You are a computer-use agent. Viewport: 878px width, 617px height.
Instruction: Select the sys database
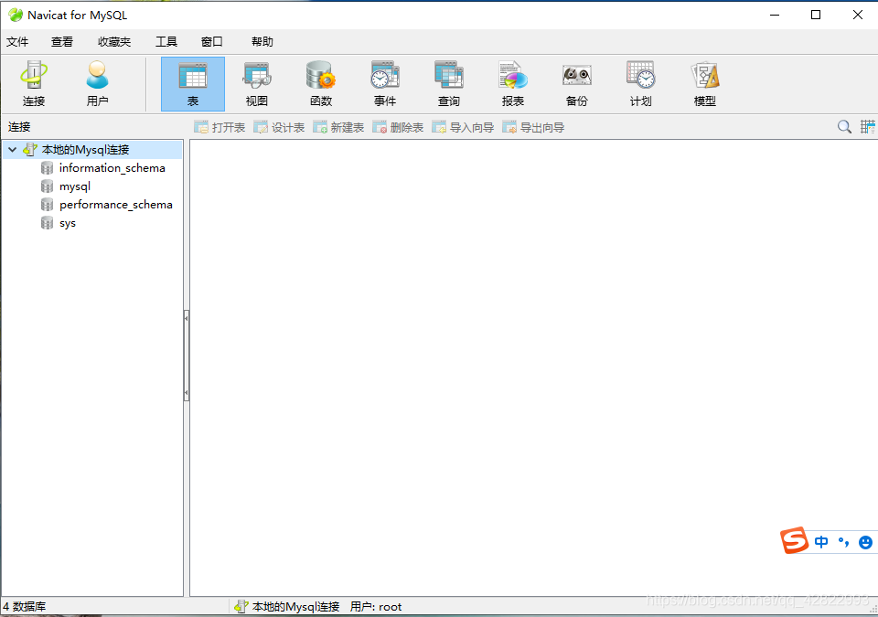pyautogui.click(x=67, y=223)
